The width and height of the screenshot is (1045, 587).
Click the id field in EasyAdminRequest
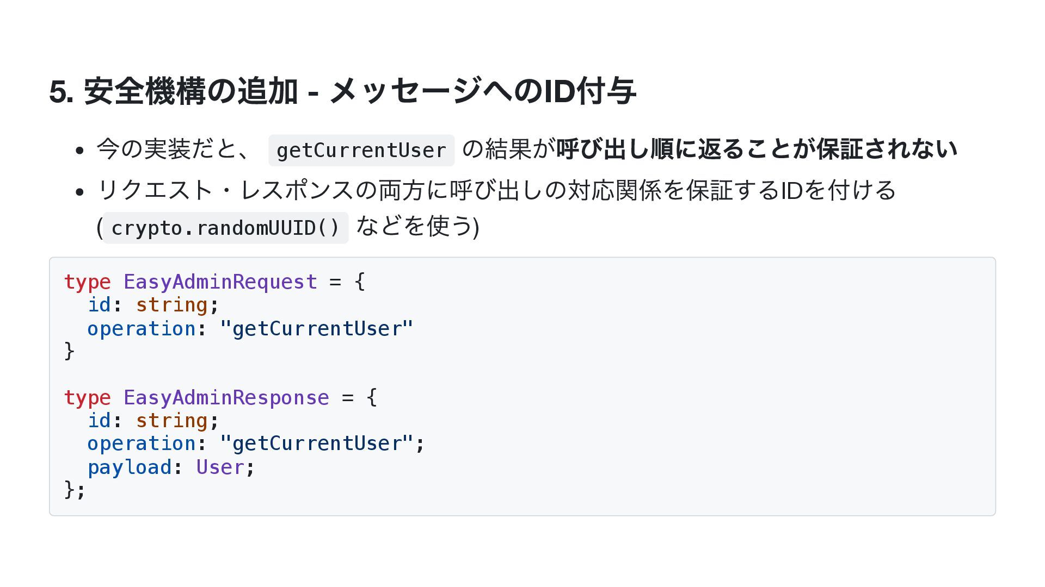point(100,305)
